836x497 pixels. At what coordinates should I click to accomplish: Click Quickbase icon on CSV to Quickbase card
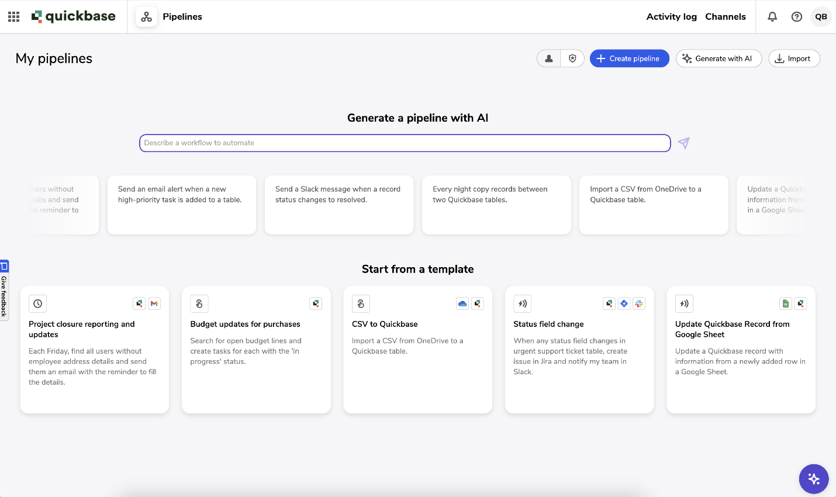pyautogui.click(x=478, y=304)
